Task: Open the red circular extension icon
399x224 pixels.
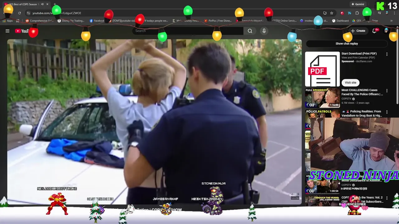Action: click(342, 13)
